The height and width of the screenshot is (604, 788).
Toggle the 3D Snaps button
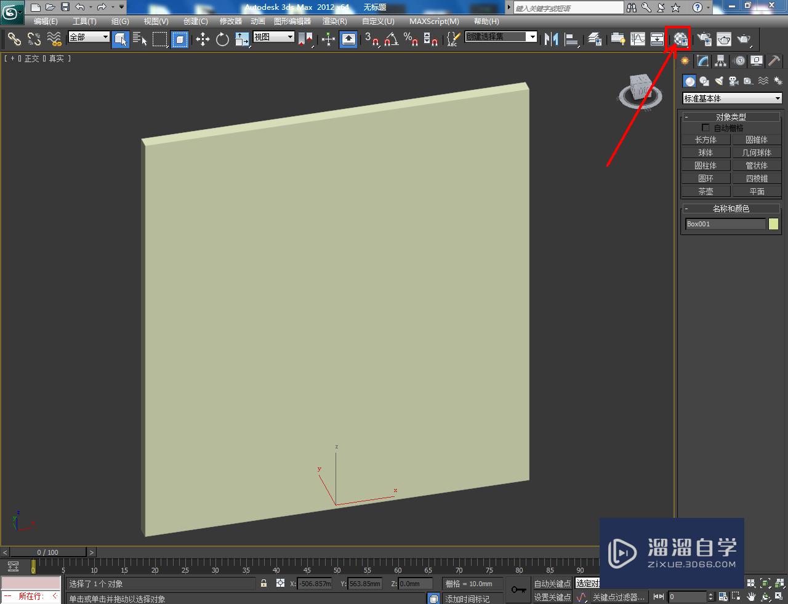tap(371, 39)
